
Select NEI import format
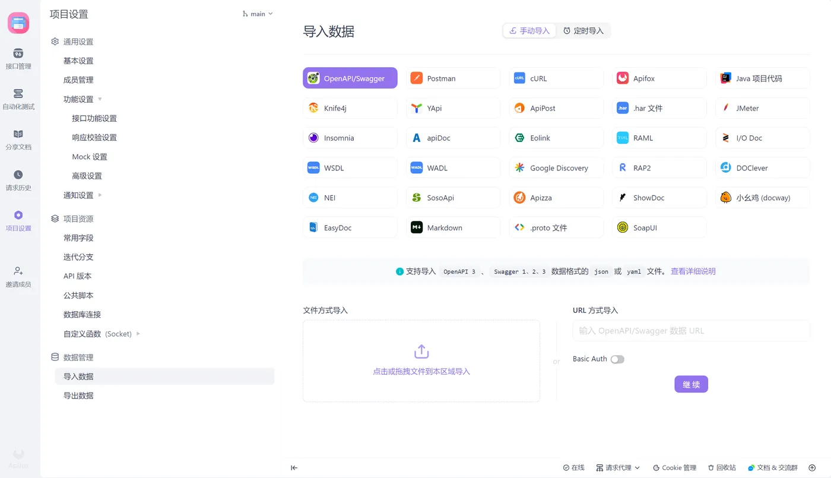350,198
